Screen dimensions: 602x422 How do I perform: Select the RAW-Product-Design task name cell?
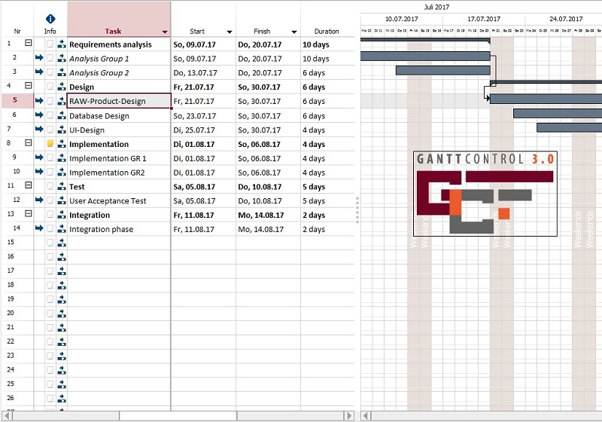tap(119, 101)
